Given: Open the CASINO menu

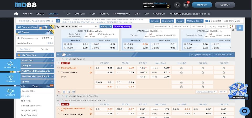Looking at the screenshot, I should pos(28,14).
